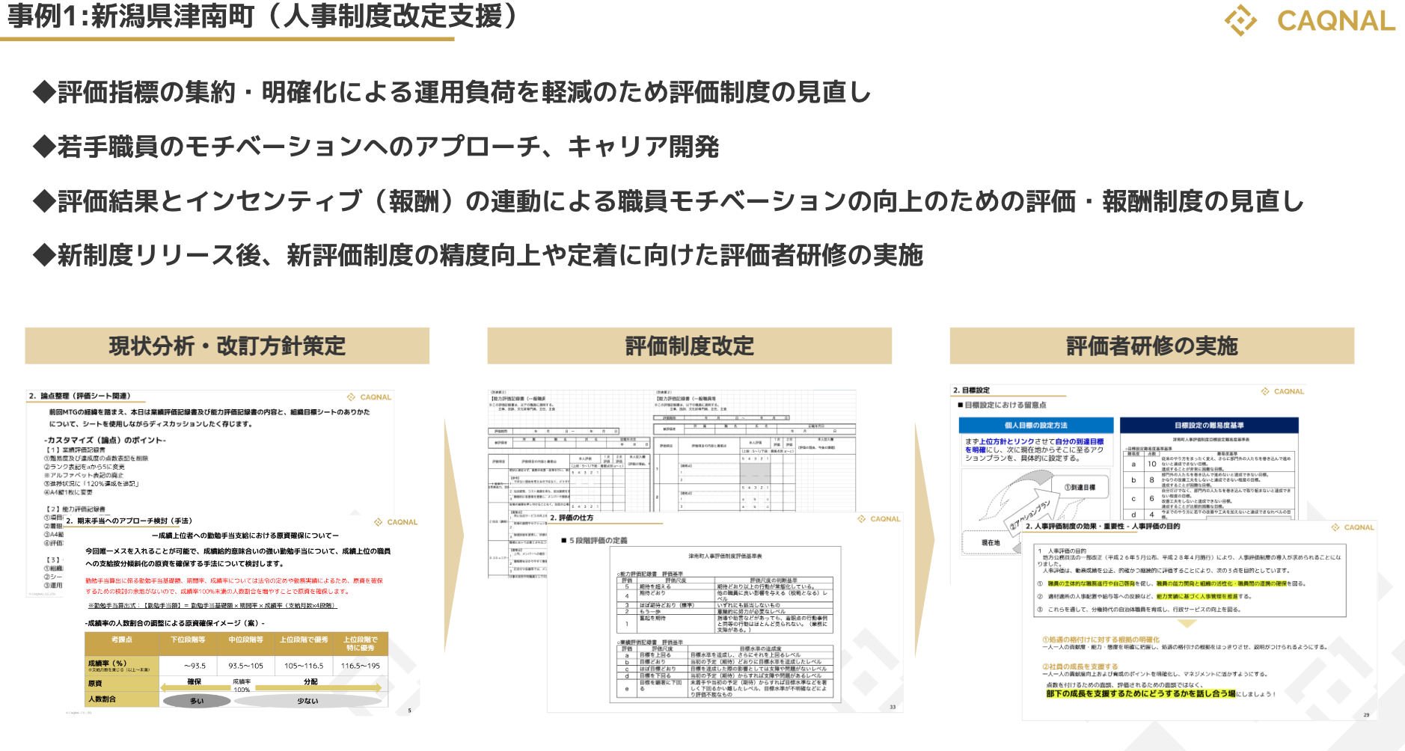Click the CAQNAL diamond logo icon at top right

coord(1240,20)
